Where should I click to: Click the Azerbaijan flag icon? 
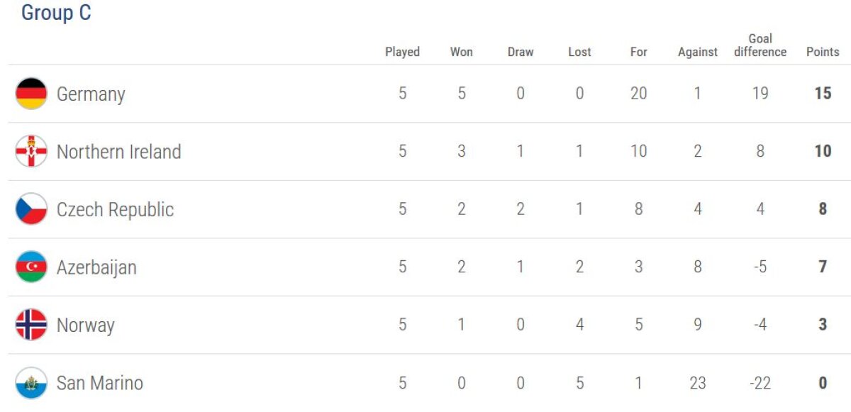pyautogui.click(x=31, y=267)
